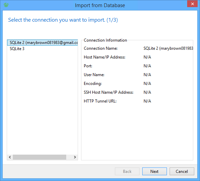Close the Import from Database dialog
200x181 pixels.
tap(192, 4)
